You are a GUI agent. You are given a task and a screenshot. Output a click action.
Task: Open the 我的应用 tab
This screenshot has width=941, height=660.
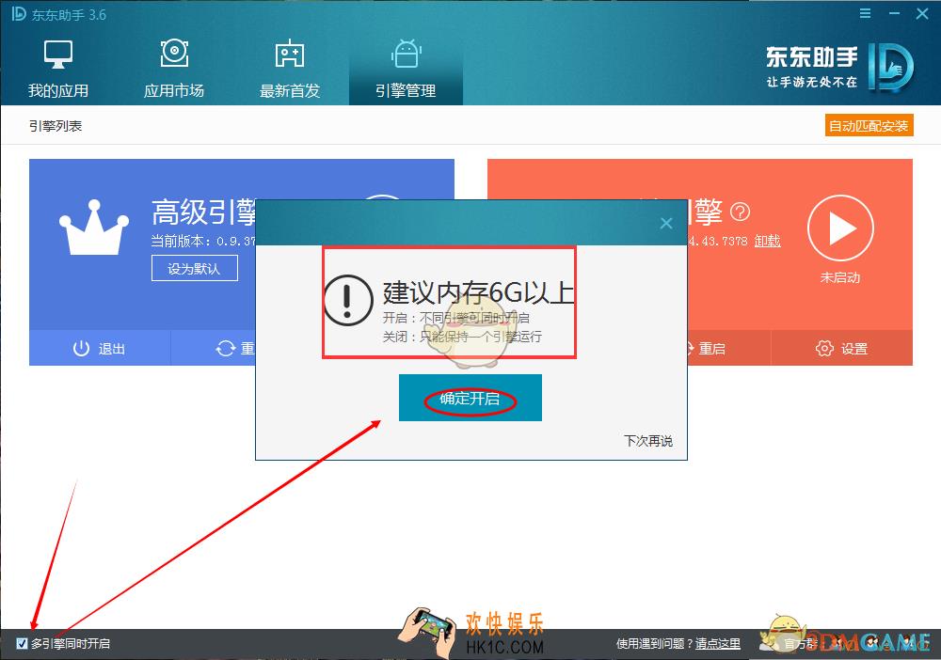58,69
